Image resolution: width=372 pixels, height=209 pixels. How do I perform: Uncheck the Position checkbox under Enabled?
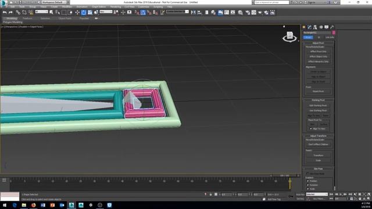point(307,181)
